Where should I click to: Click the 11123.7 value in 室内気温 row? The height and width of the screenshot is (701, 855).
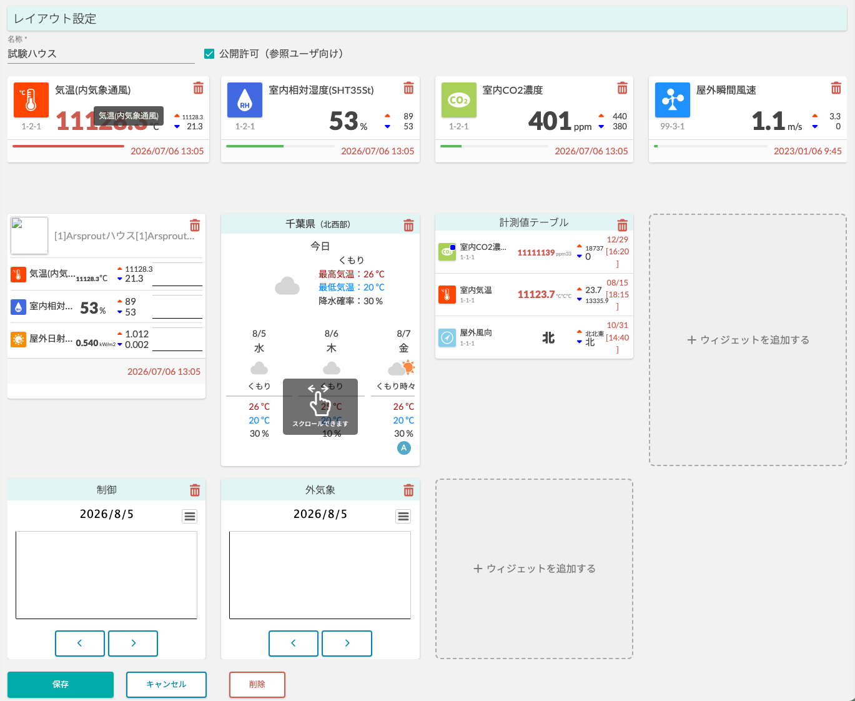pos(536,294)
